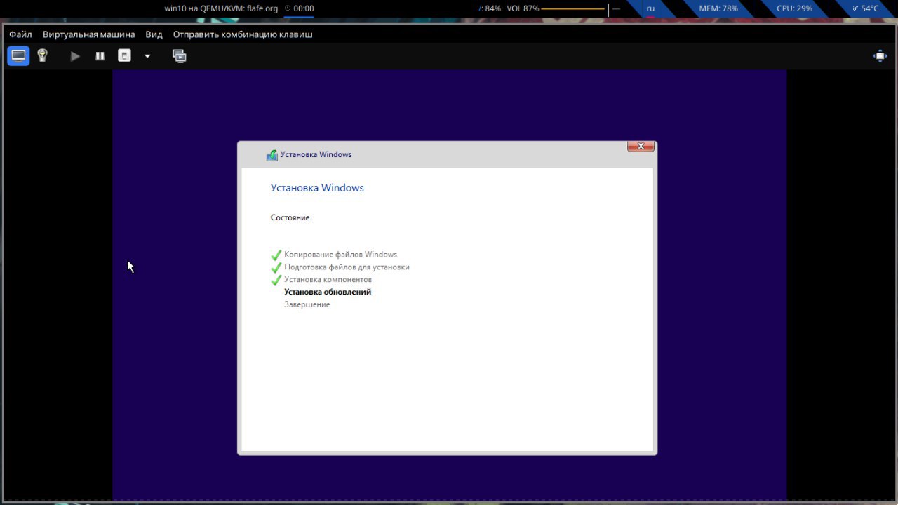The height and width of the screenshot is (505, 898).
Task: Open the manage snapshots icon
Action: [180, 56]
